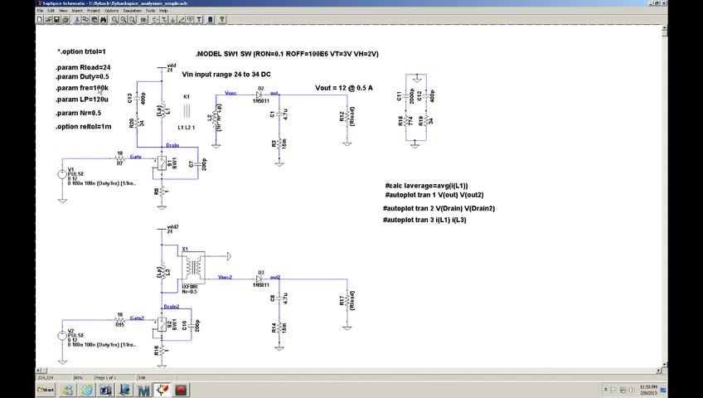Select the '.param LP=120u' text

click(x=82, y=99)
